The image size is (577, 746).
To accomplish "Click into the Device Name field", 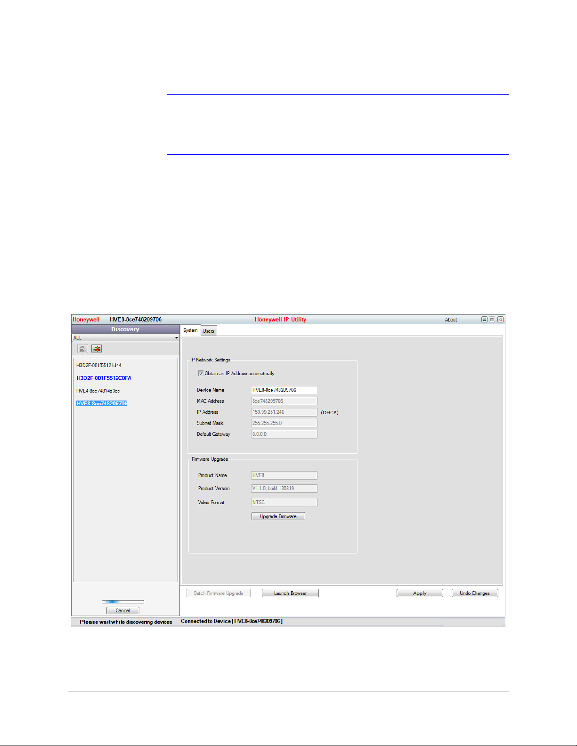I will (x=284, y=390).
